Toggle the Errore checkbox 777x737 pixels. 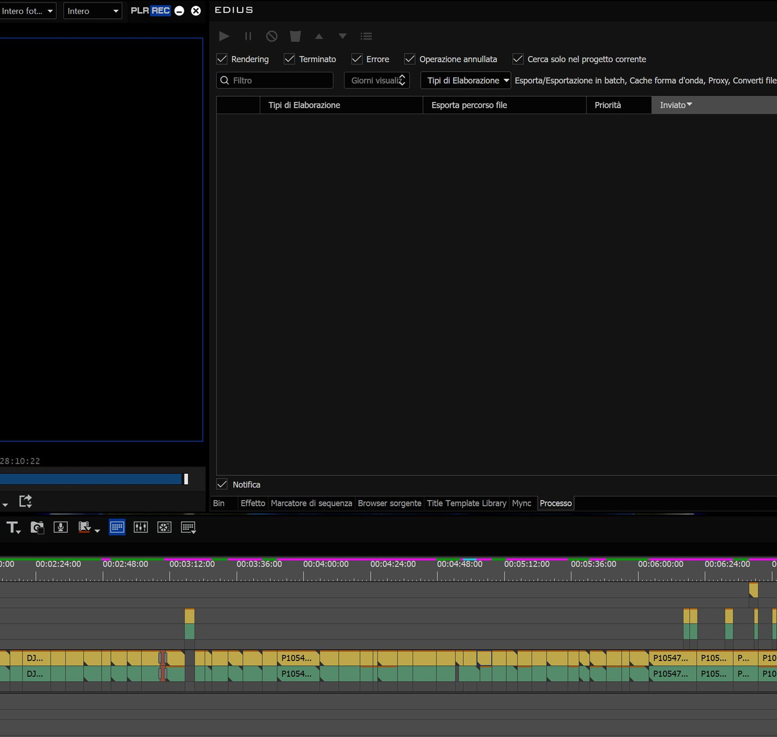tap(357, 59)
